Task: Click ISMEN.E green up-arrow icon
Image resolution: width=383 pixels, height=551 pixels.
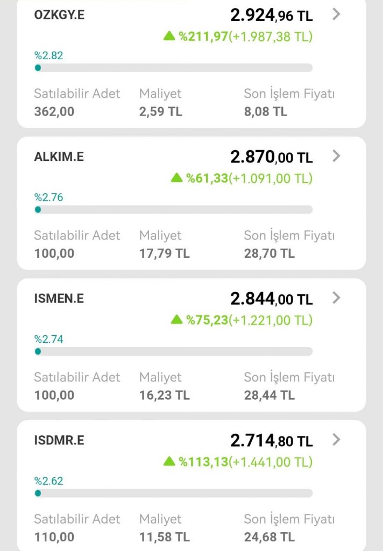Action: point(177,320)
